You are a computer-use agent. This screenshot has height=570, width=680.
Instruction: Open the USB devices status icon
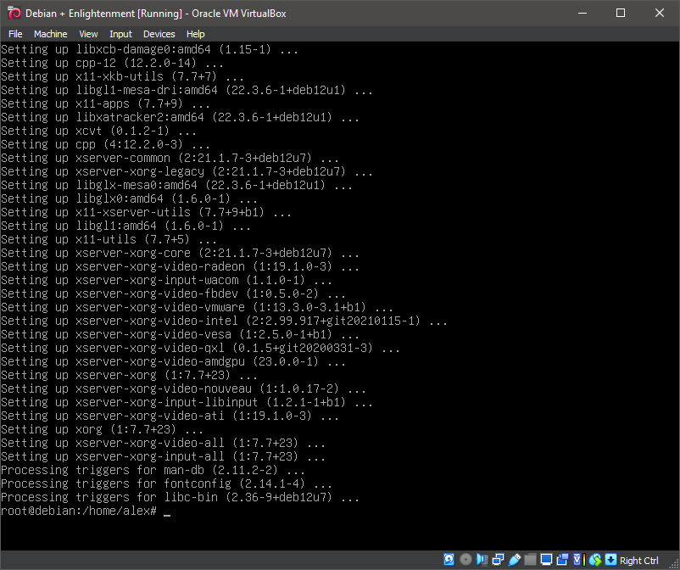514,560
